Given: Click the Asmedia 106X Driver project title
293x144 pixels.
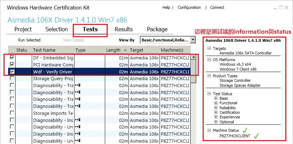Looking at the screenshot, I should [67, 20].
